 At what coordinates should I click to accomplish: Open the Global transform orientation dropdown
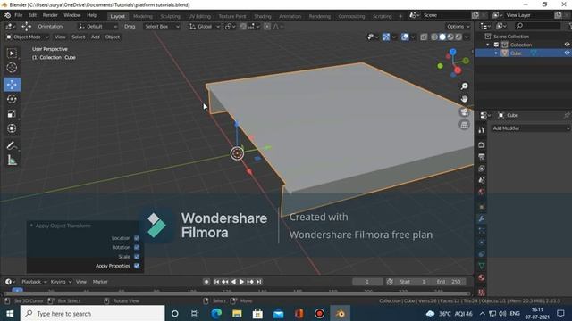pyautogui.click(x=205, y=27)
